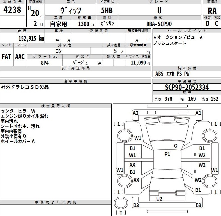Image resolution: width=221 pixels, height=216 pixels.
Task: Click the exterior color コン
Action: (59, 51)
